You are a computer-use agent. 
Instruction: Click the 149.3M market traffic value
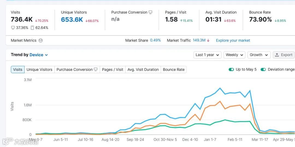(199, 40)
